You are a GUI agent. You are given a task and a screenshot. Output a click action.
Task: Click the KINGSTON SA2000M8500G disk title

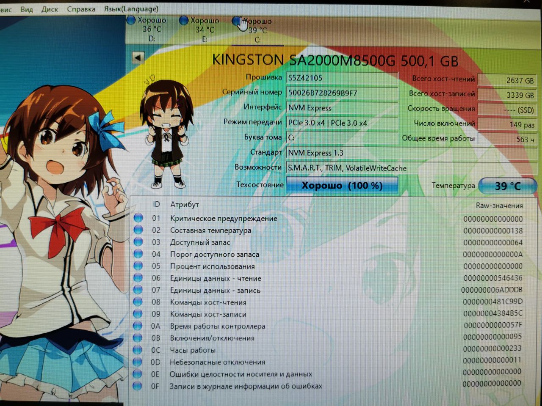pos(335,60)
